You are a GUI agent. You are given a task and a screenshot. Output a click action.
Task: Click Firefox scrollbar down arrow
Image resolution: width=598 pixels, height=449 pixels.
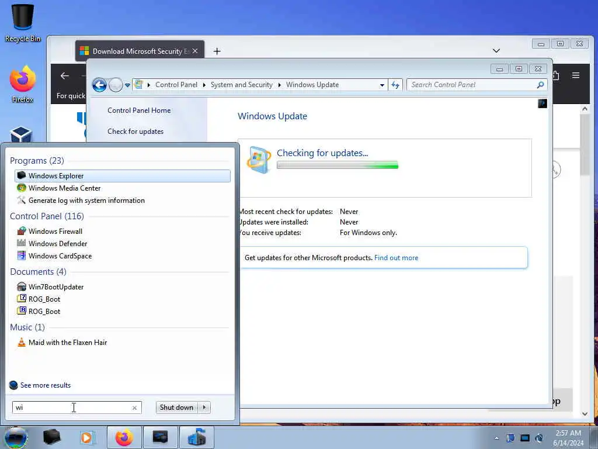point(585,414)
